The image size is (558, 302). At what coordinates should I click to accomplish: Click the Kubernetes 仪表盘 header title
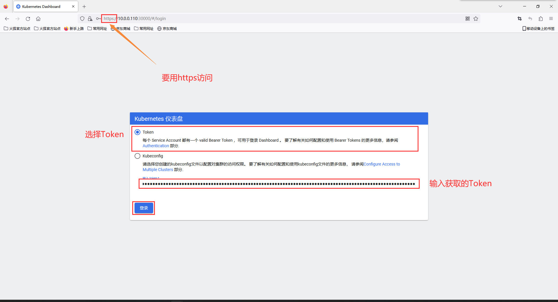coord(159,119)
